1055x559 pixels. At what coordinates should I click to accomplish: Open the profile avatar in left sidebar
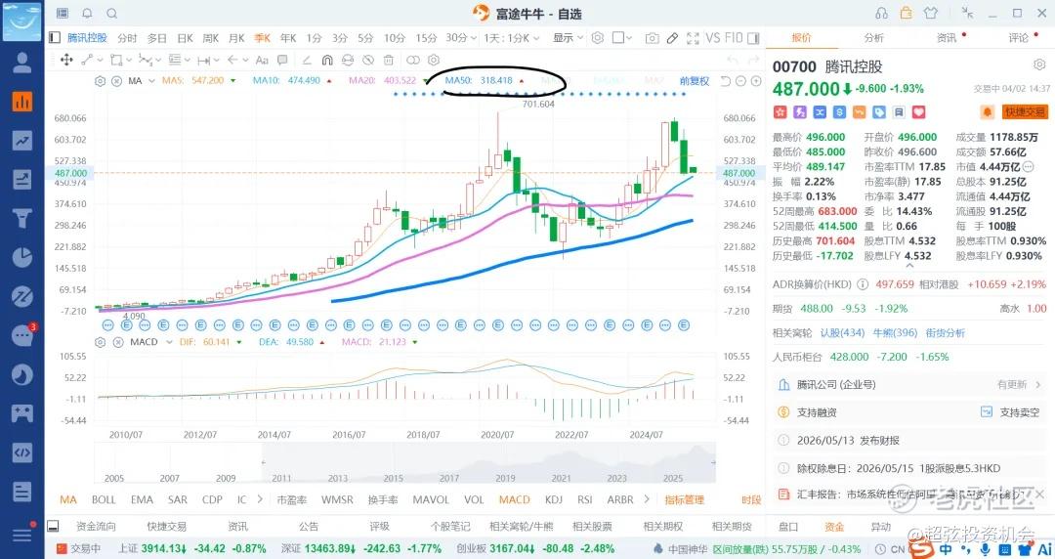pos(22,63)
